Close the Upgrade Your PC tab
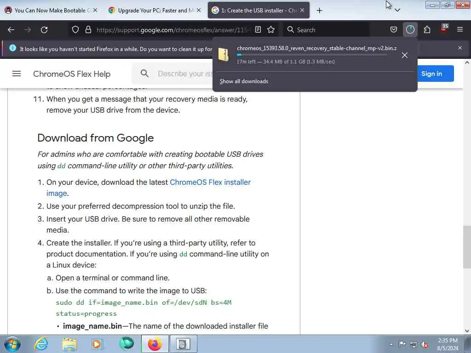The image size is (471, 353). [199, 11]
